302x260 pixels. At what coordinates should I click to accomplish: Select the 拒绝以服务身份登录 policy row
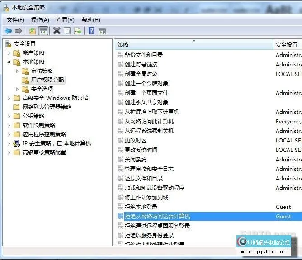pyautogui.click(x=208, y=235)
